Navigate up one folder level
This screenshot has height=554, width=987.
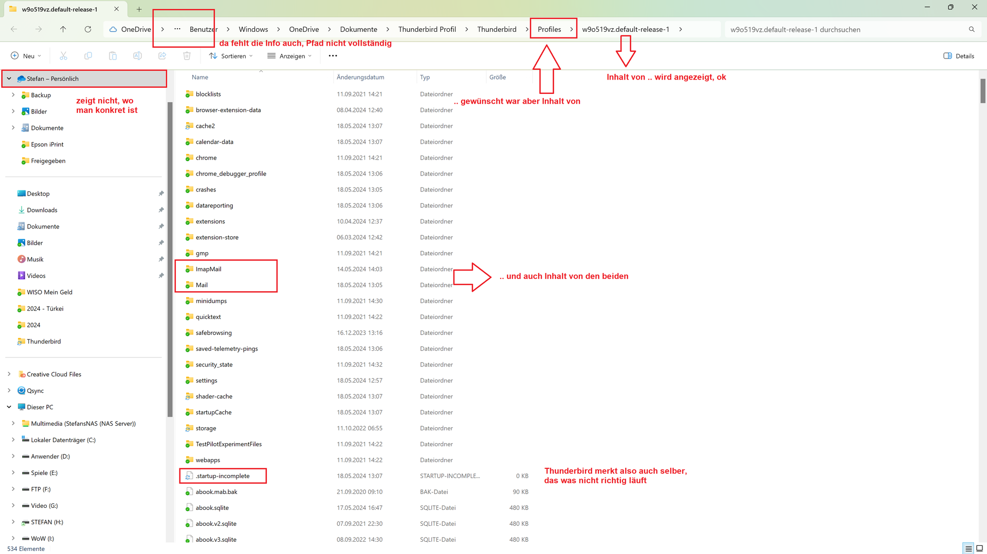click(x=63, y=29)
